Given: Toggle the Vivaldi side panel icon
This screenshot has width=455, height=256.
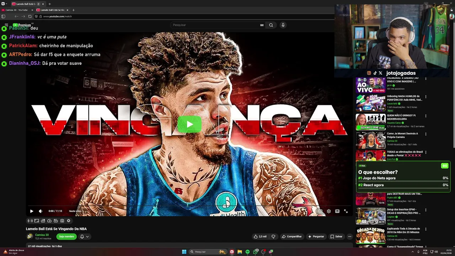Looking at the screenshot, I should pos(3,16).
